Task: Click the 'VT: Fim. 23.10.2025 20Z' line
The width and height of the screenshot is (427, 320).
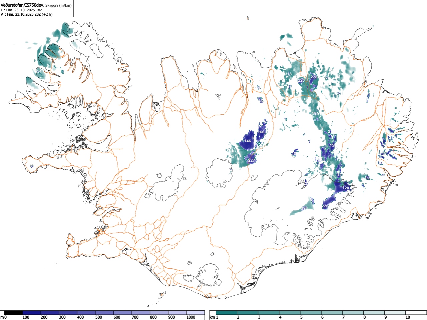Action: click(x=21, y=14)
